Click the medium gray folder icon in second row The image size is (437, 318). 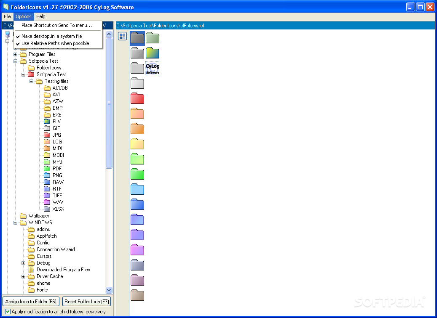[x=137, y=53]
